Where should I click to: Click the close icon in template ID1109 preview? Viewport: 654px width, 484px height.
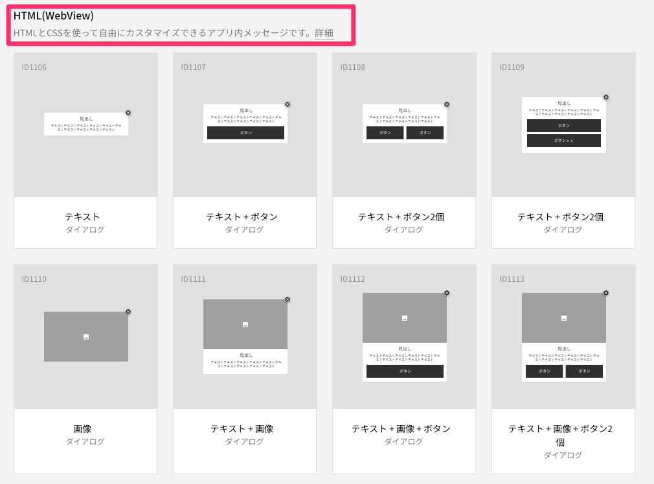pos(605,97)
